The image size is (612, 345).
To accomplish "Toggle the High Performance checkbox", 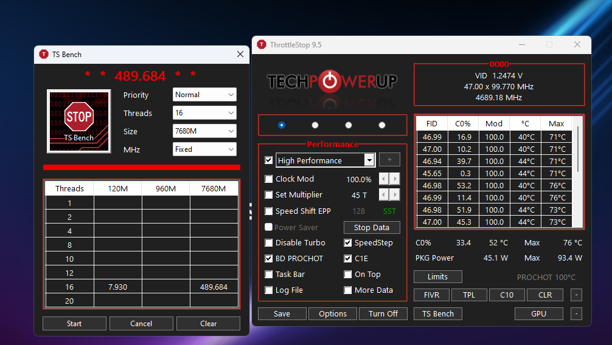I will (268, 160).
